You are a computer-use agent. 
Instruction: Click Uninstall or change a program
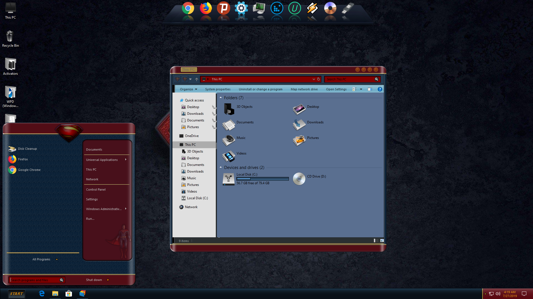(261, 89)
